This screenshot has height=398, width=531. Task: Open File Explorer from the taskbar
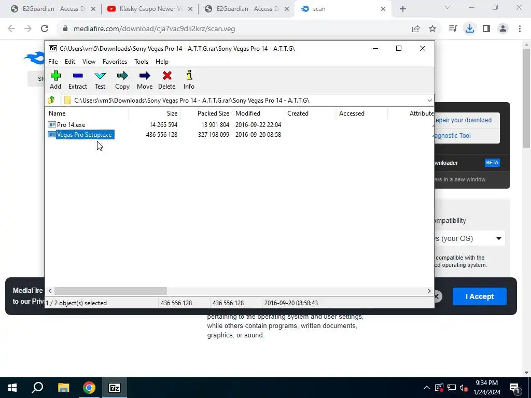pyautogui.click(x=63, y=388)
